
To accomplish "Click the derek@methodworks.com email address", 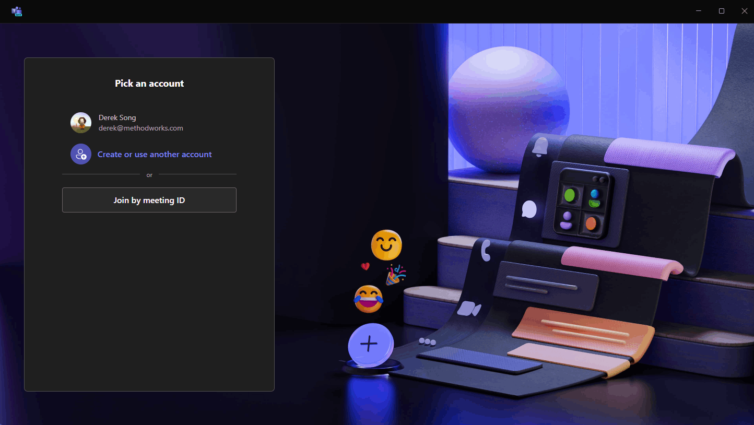I will (x=141, y=128).
